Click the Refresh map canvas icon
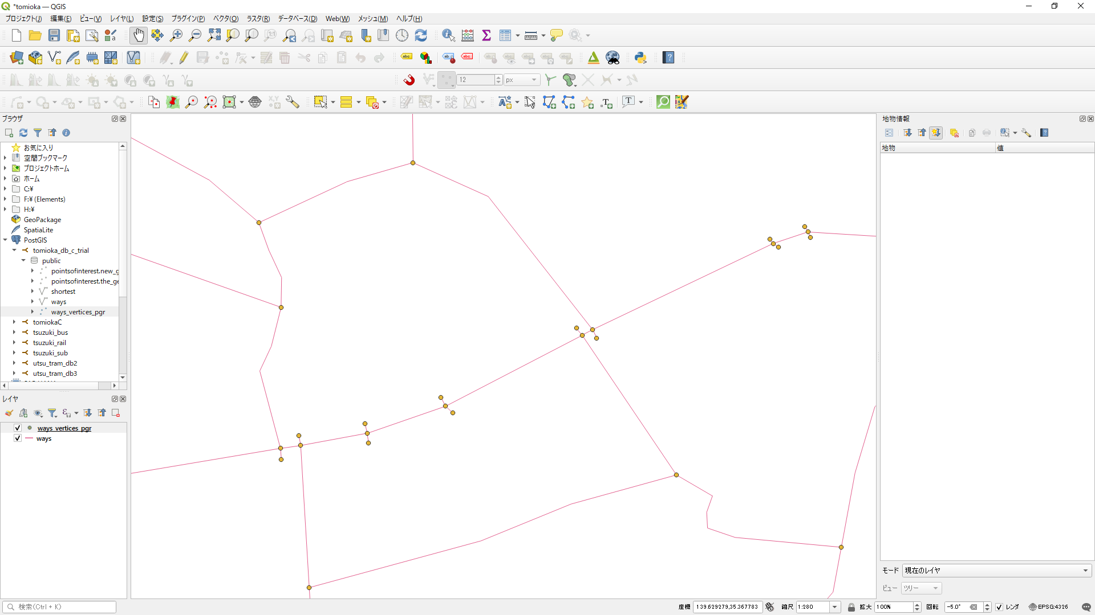This screenshot has height=615, width=1095. [421, 35]
